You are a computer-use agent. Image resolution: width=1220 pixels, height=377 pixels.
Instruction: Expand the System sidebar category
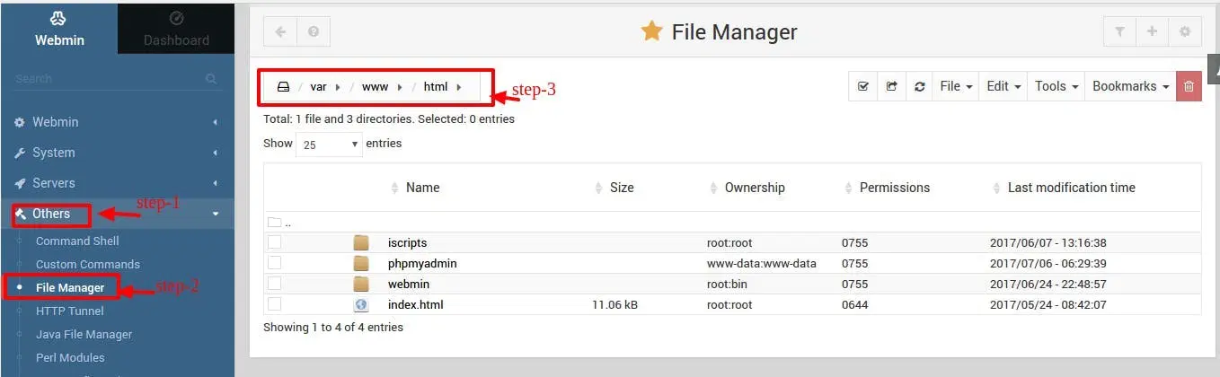coord(117,153)
